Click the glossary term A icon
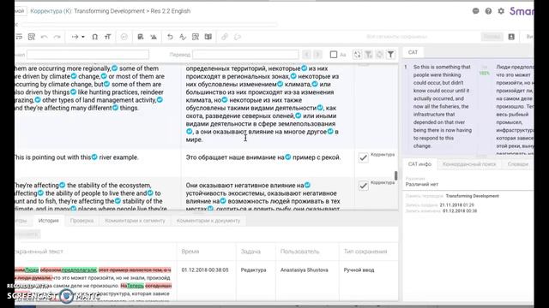Viewport: 549px width, 308px height. [154, 37]
